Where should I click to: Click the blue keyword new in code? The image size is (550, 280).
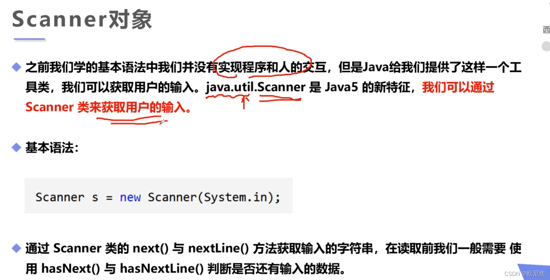(x=130, y=197)
